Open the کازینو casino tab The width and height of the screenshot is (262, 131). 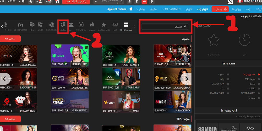point(189,9)
